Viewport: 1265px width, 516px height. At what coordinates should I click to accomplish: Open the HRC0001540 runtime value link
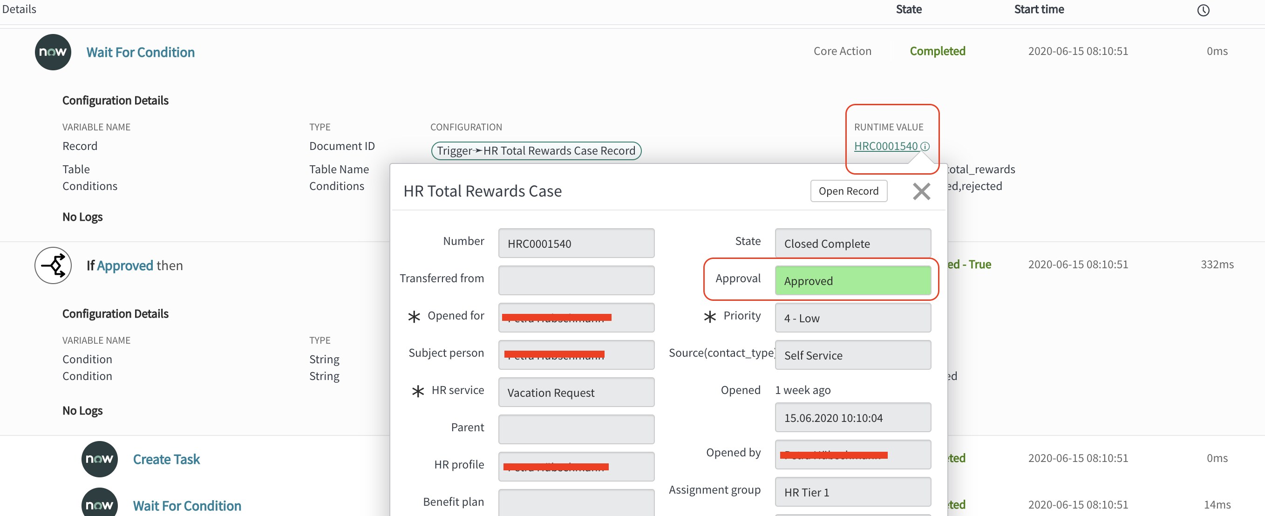(886, 146)
